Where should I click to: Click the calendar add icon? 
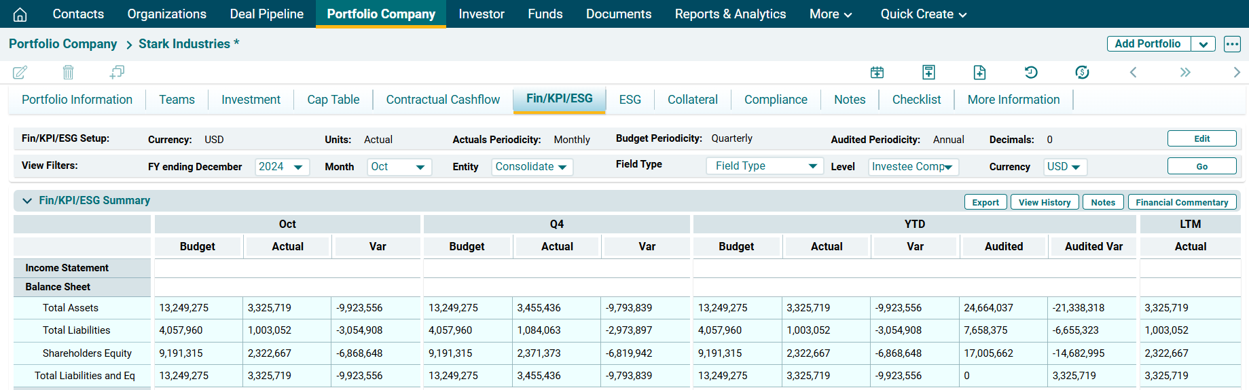click(x=877, y=73)
